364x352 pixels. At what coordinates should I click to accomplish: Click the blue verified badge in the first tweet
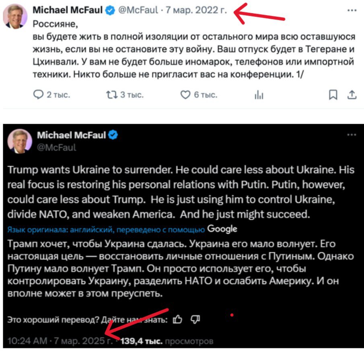[x=109, y=11]
